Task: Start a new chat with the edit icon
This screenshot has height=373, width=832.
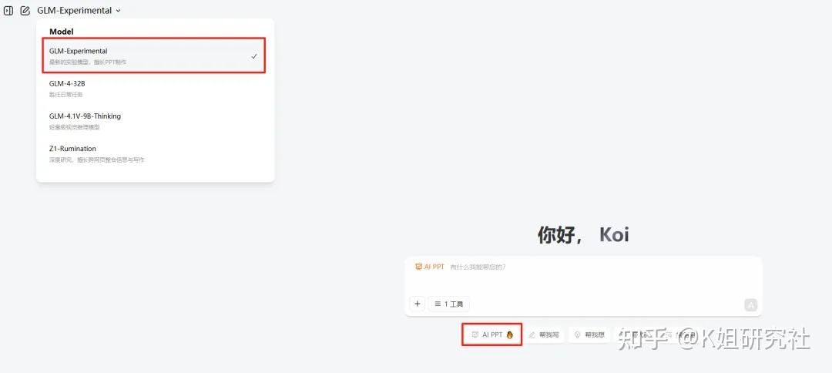Action: click(x=25, y=11)
